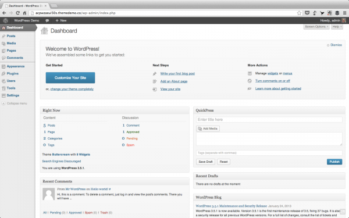Image resolution: width=349 pixels, height=218 pixels.
Task: Click the commenter avatar in Recent Comments
Action: click(x=48, y=194)
